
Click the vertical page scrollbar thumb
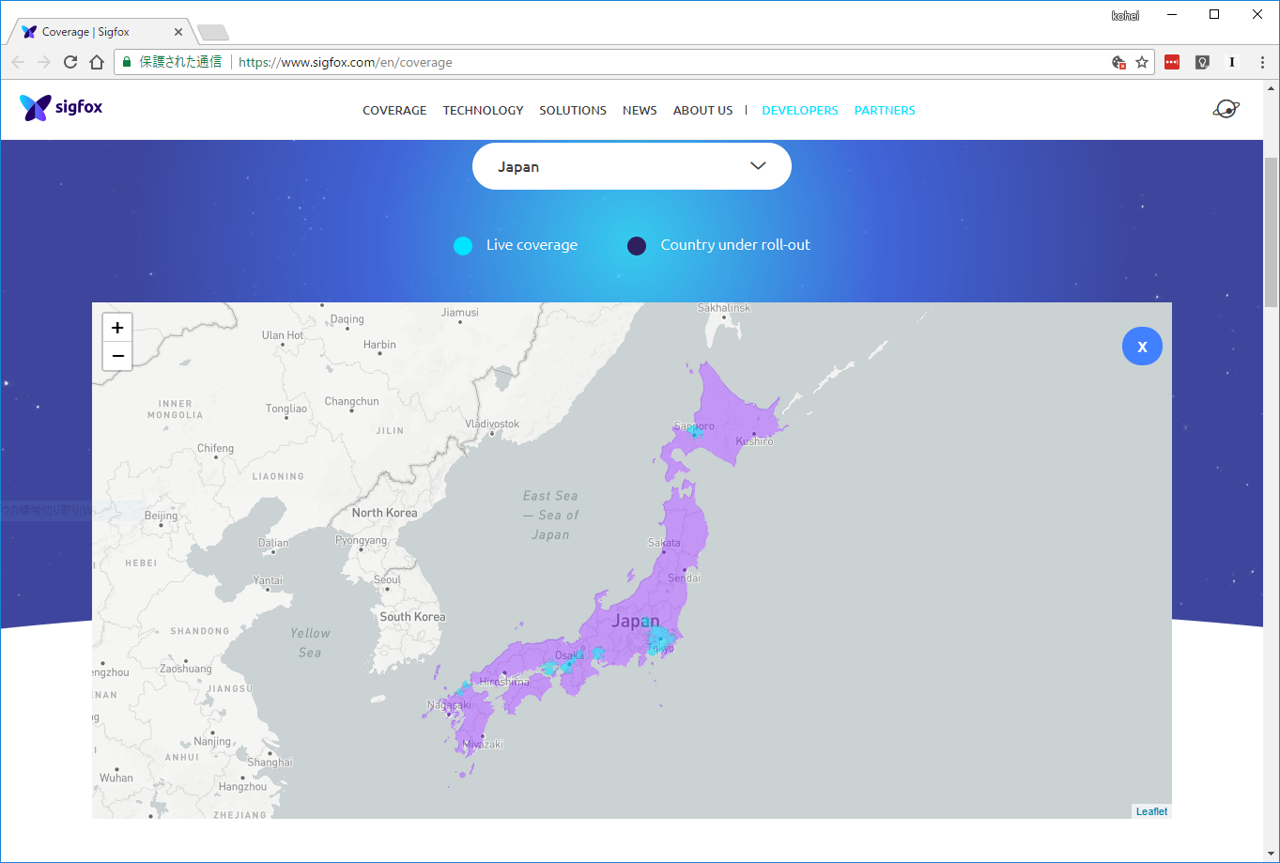[1272, 232]
